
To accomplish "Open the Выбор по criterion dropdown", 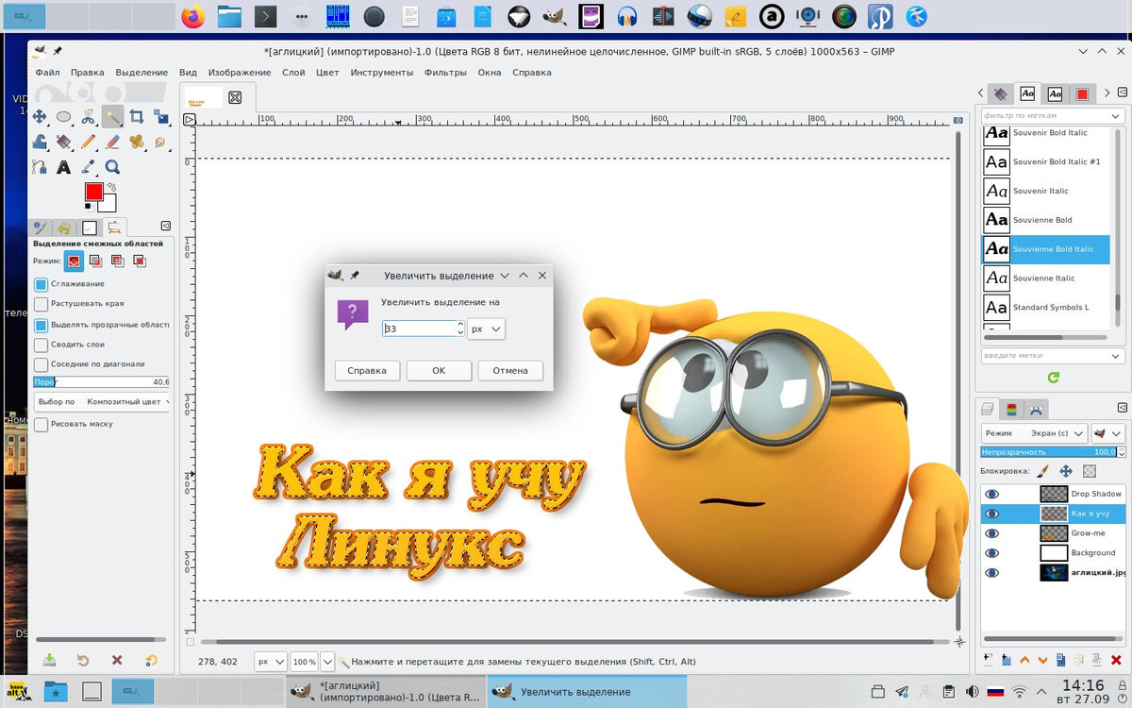I will [x=102, y=401].
